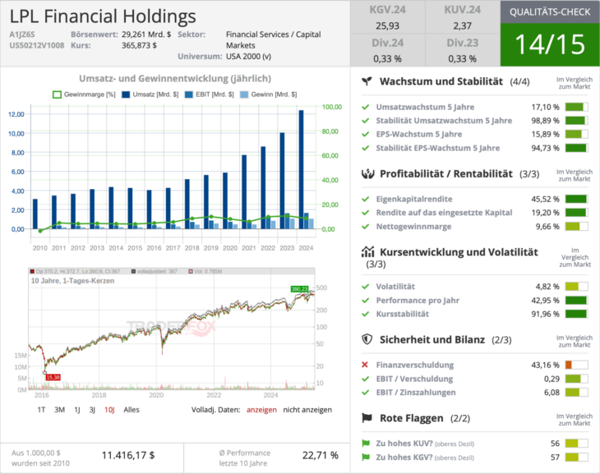Click green flag next to Zu hohes KUV?
600x474 pixels.
coord(366,444)
